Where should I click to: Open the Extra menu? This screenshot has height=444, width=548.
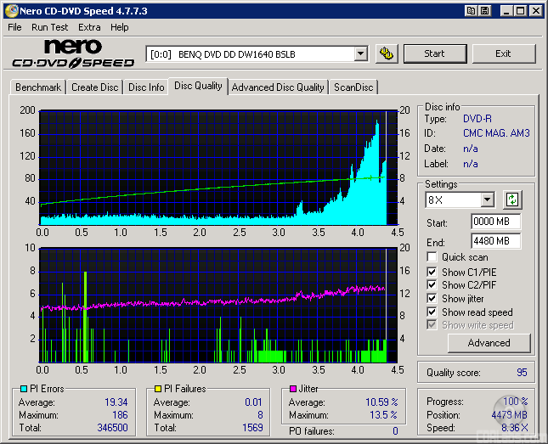[89, 27]
